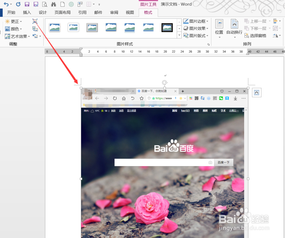Apply the fourth drop shadow picture style

[111, 28]
